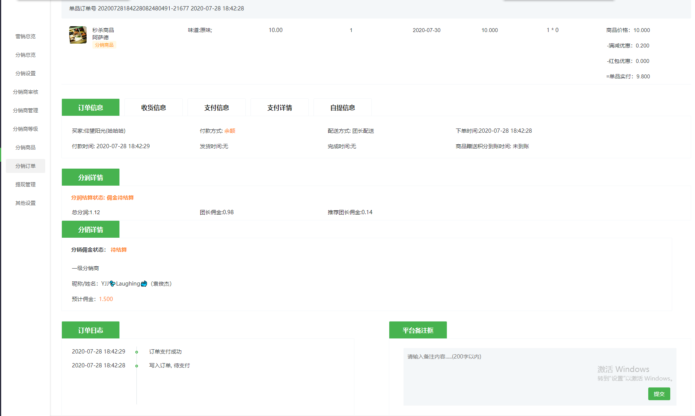Go to 其他设置 sidebar item

tap(26, 203)
